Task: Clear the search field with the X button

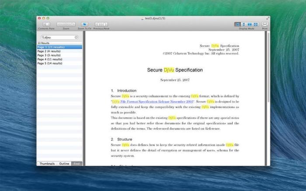Action: (76, 37)
